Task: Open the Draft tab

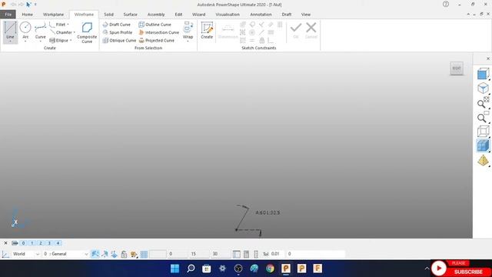Action: [287, 15]
